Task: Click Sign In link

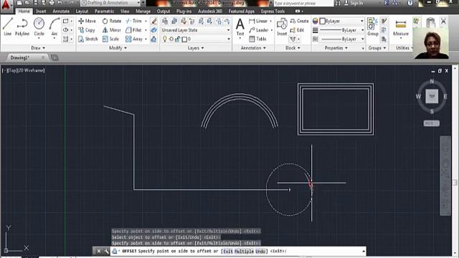Action: (354, 3)
